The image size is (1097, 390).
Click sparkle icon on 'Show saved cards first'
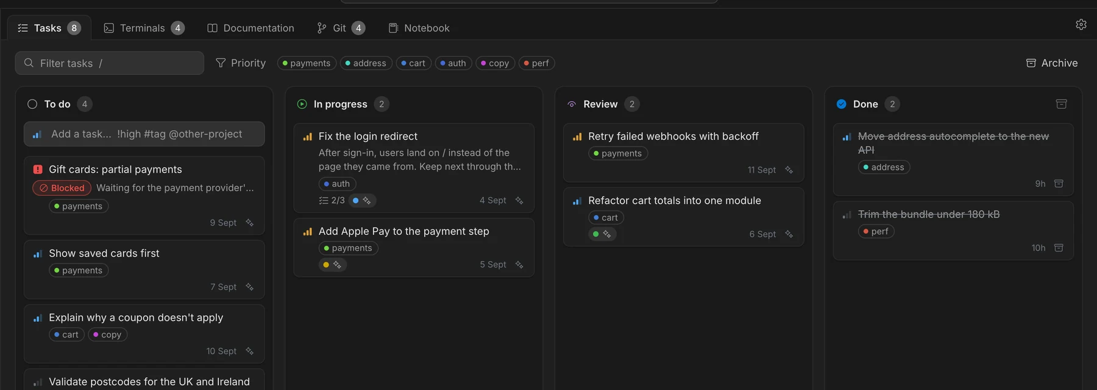pos(249,287)
